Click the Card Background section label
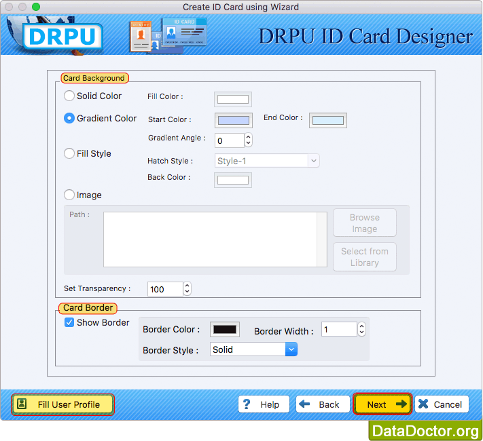 click(x=94, y=78)
